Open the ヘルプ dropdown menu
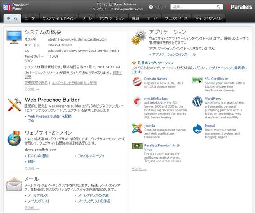This screenshot has height=213, width=255. click(160, 7)
